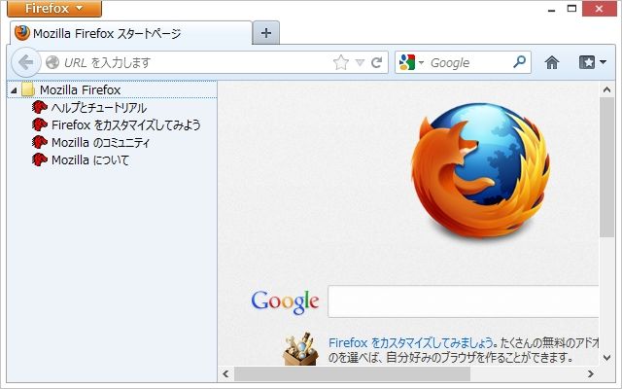This screenshot has width=622, height=389.
Task: Open Firefox をカスタマイズしてみよう bookmark
Action: (x=126, y=125)
